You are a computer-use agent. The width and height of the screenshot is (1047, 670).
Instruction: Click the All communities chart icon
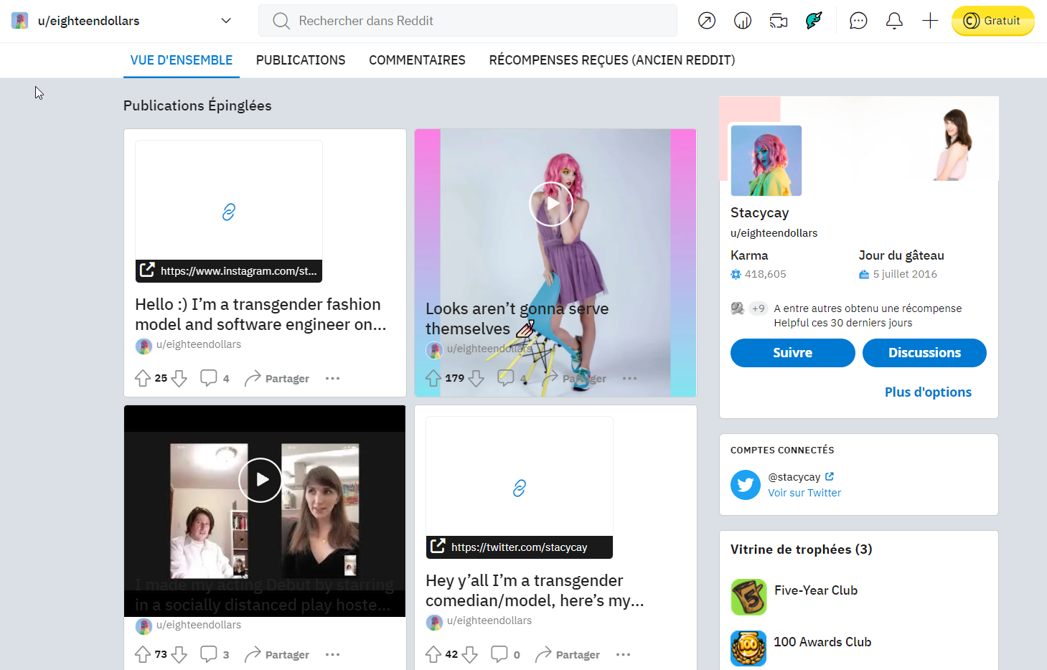point(743,21)
